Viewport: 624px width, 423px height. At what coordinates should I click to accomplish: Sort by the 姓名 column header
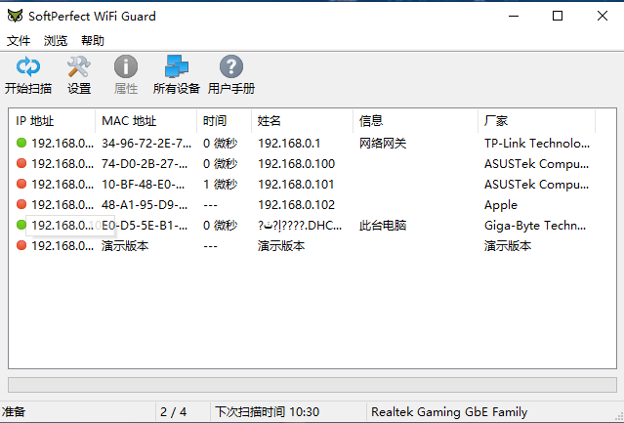(302, 121)
